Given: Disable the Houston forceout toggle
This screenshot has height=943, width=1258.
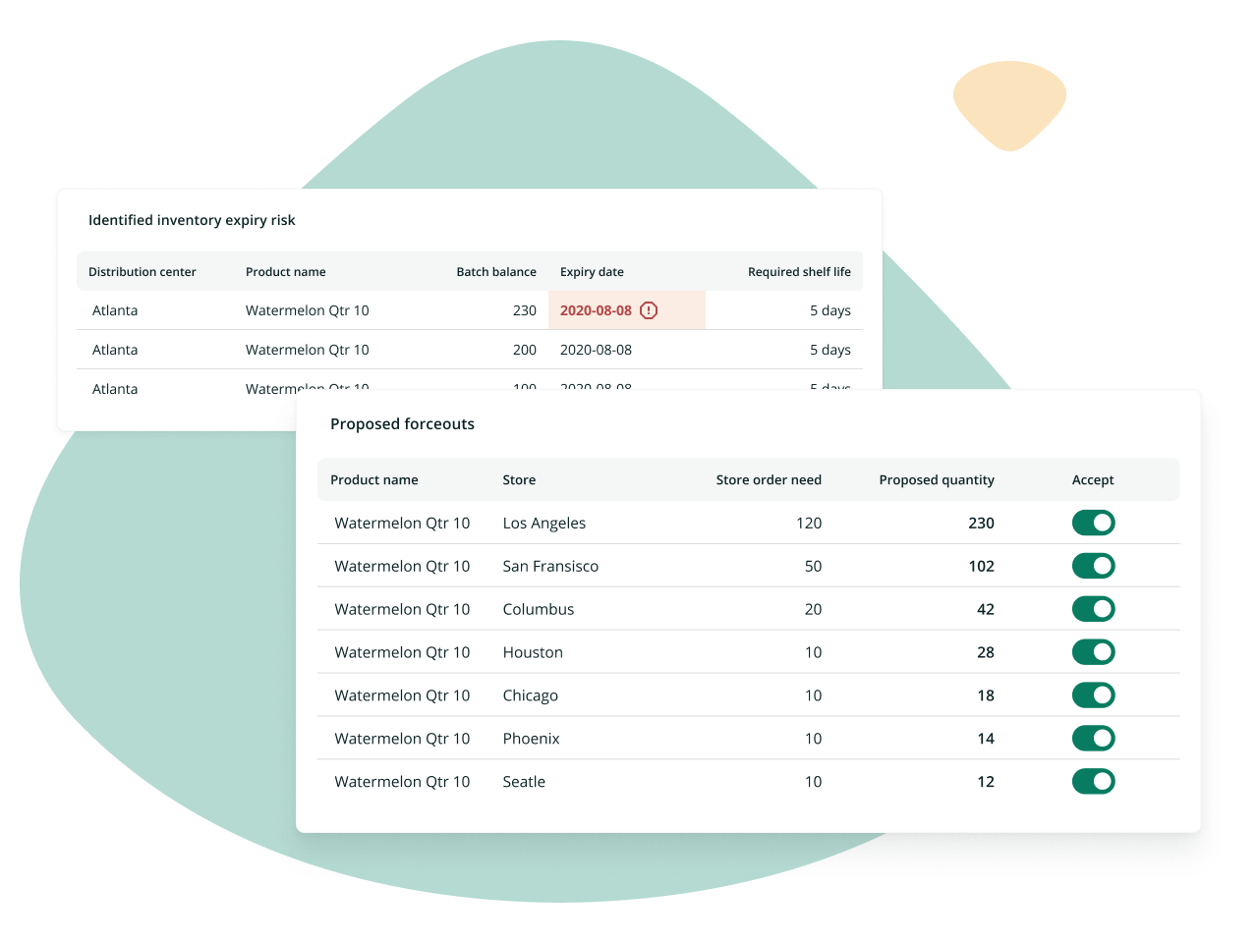Looking at the screenshot, I should (x=1094, y=651).
